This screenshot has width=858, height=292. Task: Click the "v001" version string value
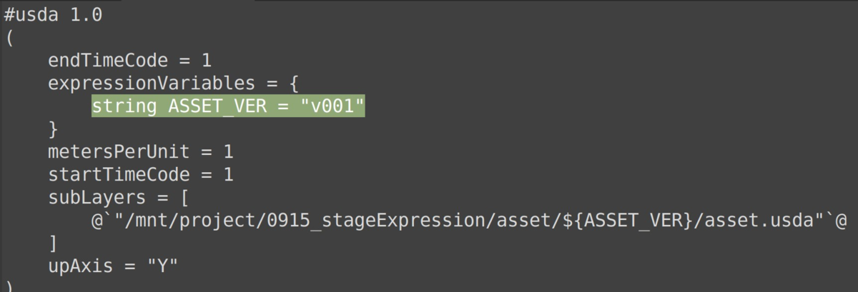pyautogui.click(x=332, y=106)
